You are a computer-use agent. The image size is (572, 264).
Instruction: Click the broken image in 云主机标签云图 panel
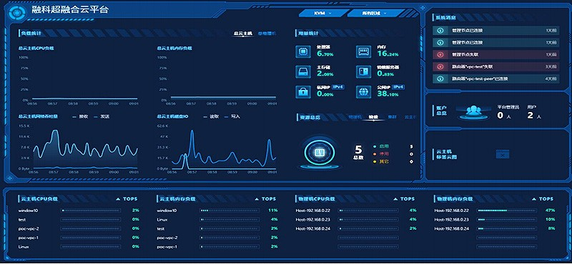coord(503,154)
